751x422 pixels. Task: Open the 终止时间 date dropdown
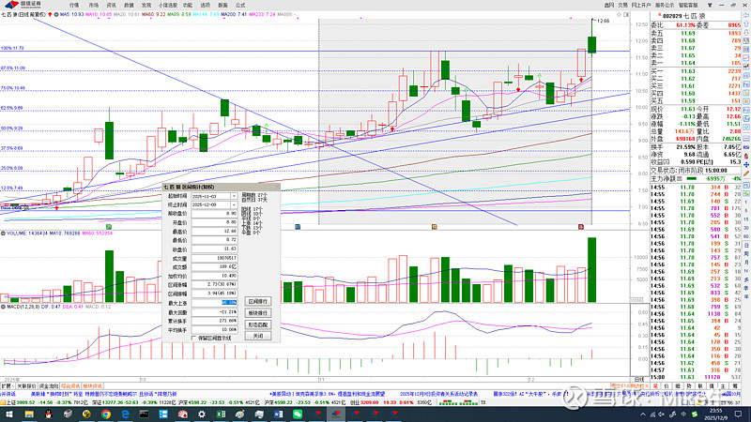[x=234, y=203]
